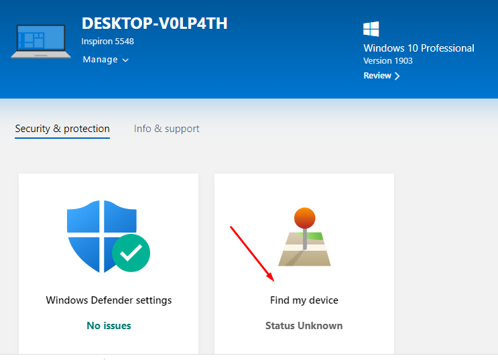Click the Version 1903 text
498x360 pixels.
(x=388, y=61)
